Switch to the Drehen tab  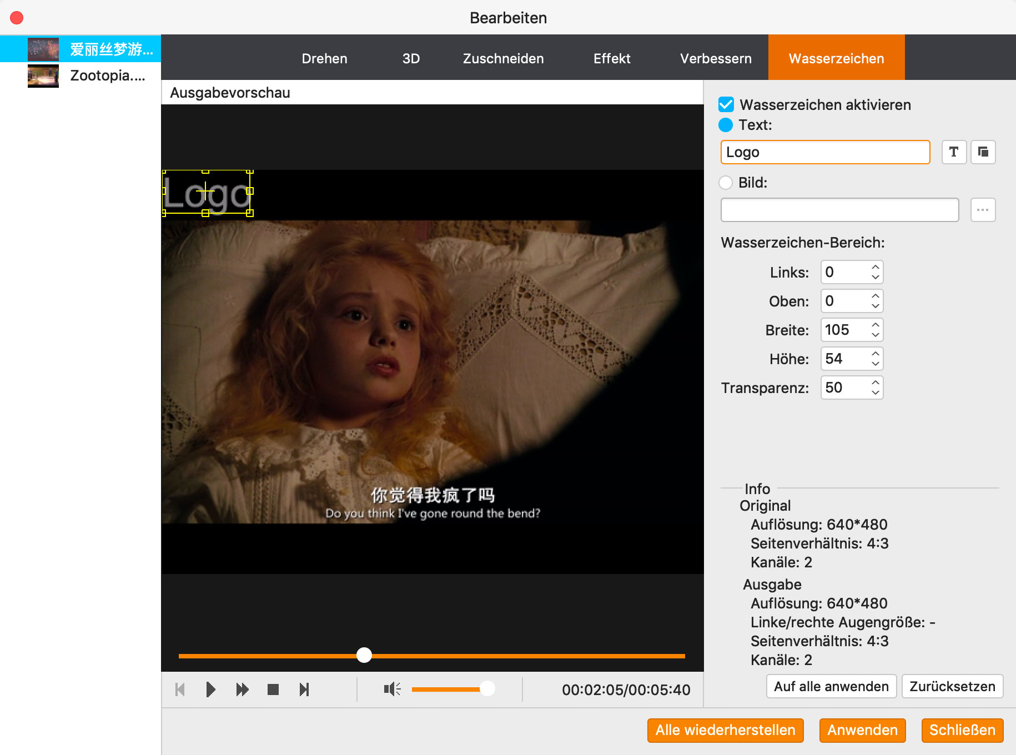click(x=324, y=58)
